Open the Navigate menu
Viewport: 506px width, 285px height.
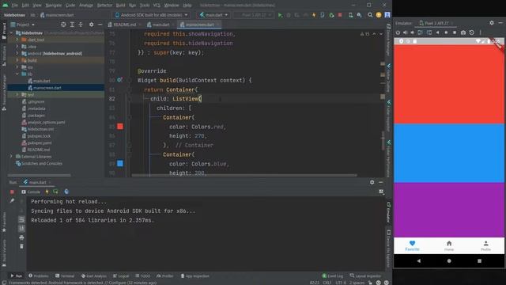tap(53, 6)
